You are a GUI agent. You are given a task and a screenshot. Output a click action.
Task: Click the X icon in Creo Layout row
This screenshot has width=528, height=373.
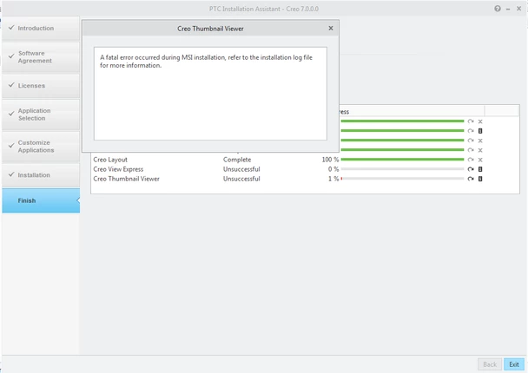(x=480, y=160)
